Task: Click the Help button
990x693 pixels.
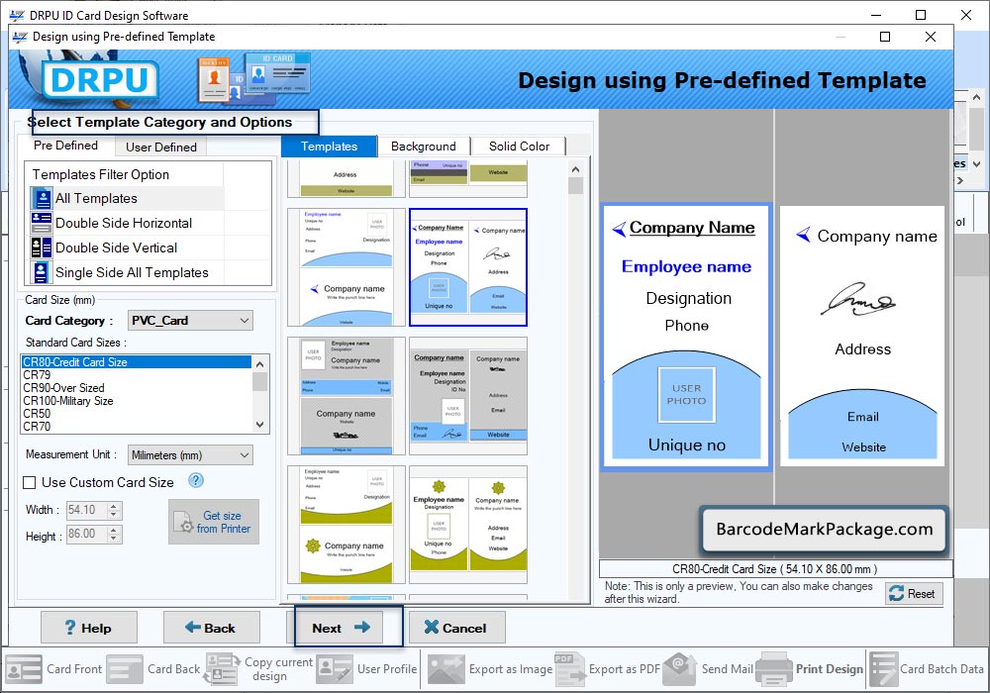Action: click(x=88, y=628)
